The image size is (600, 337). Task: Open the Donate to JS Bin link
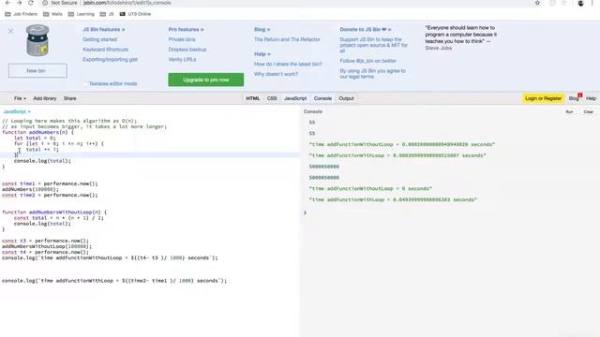click(366, 29)
